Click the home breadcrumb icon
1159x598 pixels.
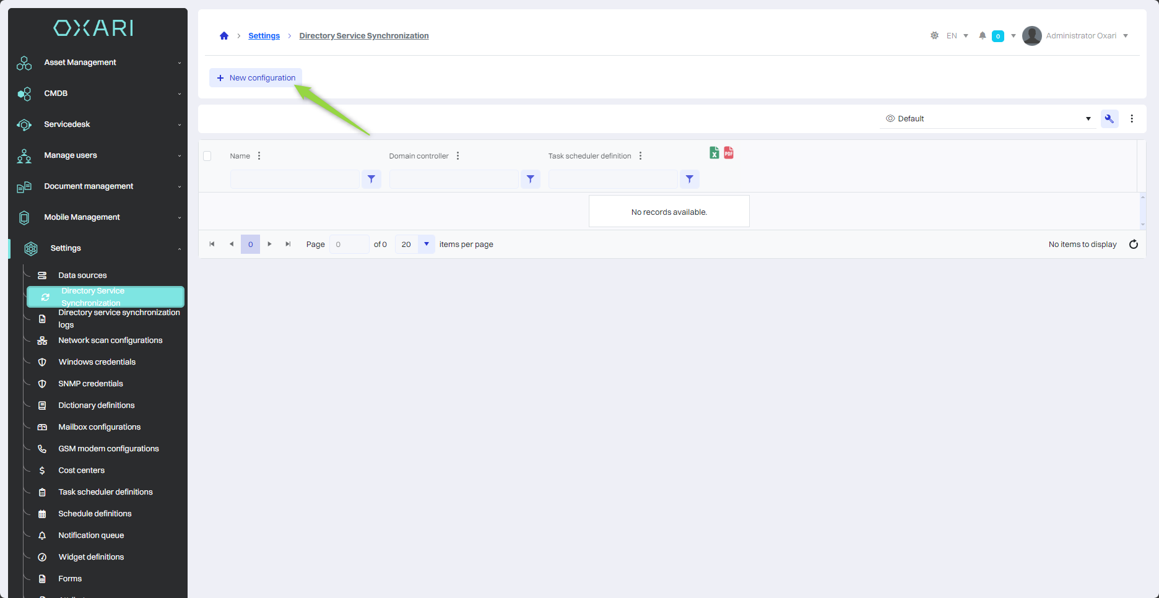click(x=224, y=36)
